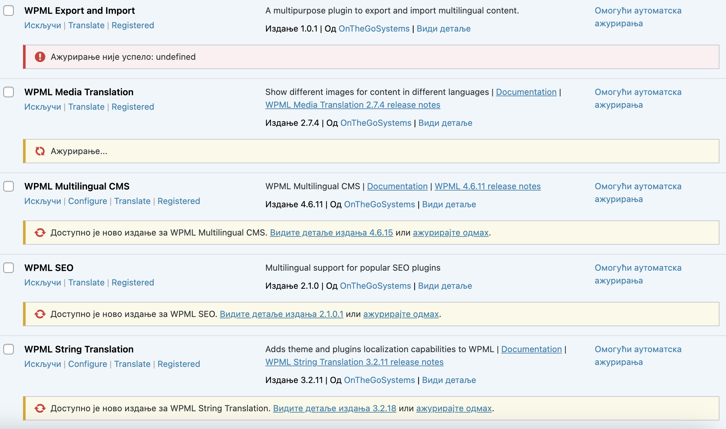This screenshot has width=726, height=429.
Task: Open Translate under WPML Media Translation
Action: click(x=86, y=107)
